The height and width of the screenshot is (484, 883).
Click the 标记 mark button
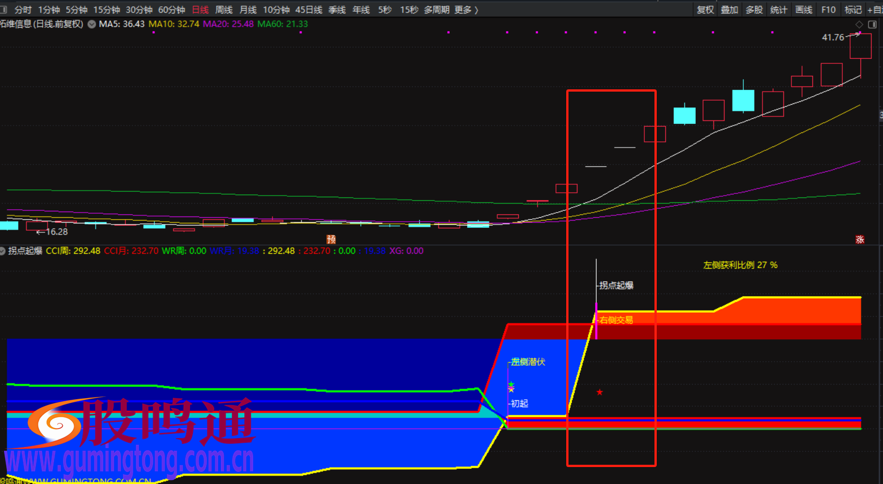point(852,10)
